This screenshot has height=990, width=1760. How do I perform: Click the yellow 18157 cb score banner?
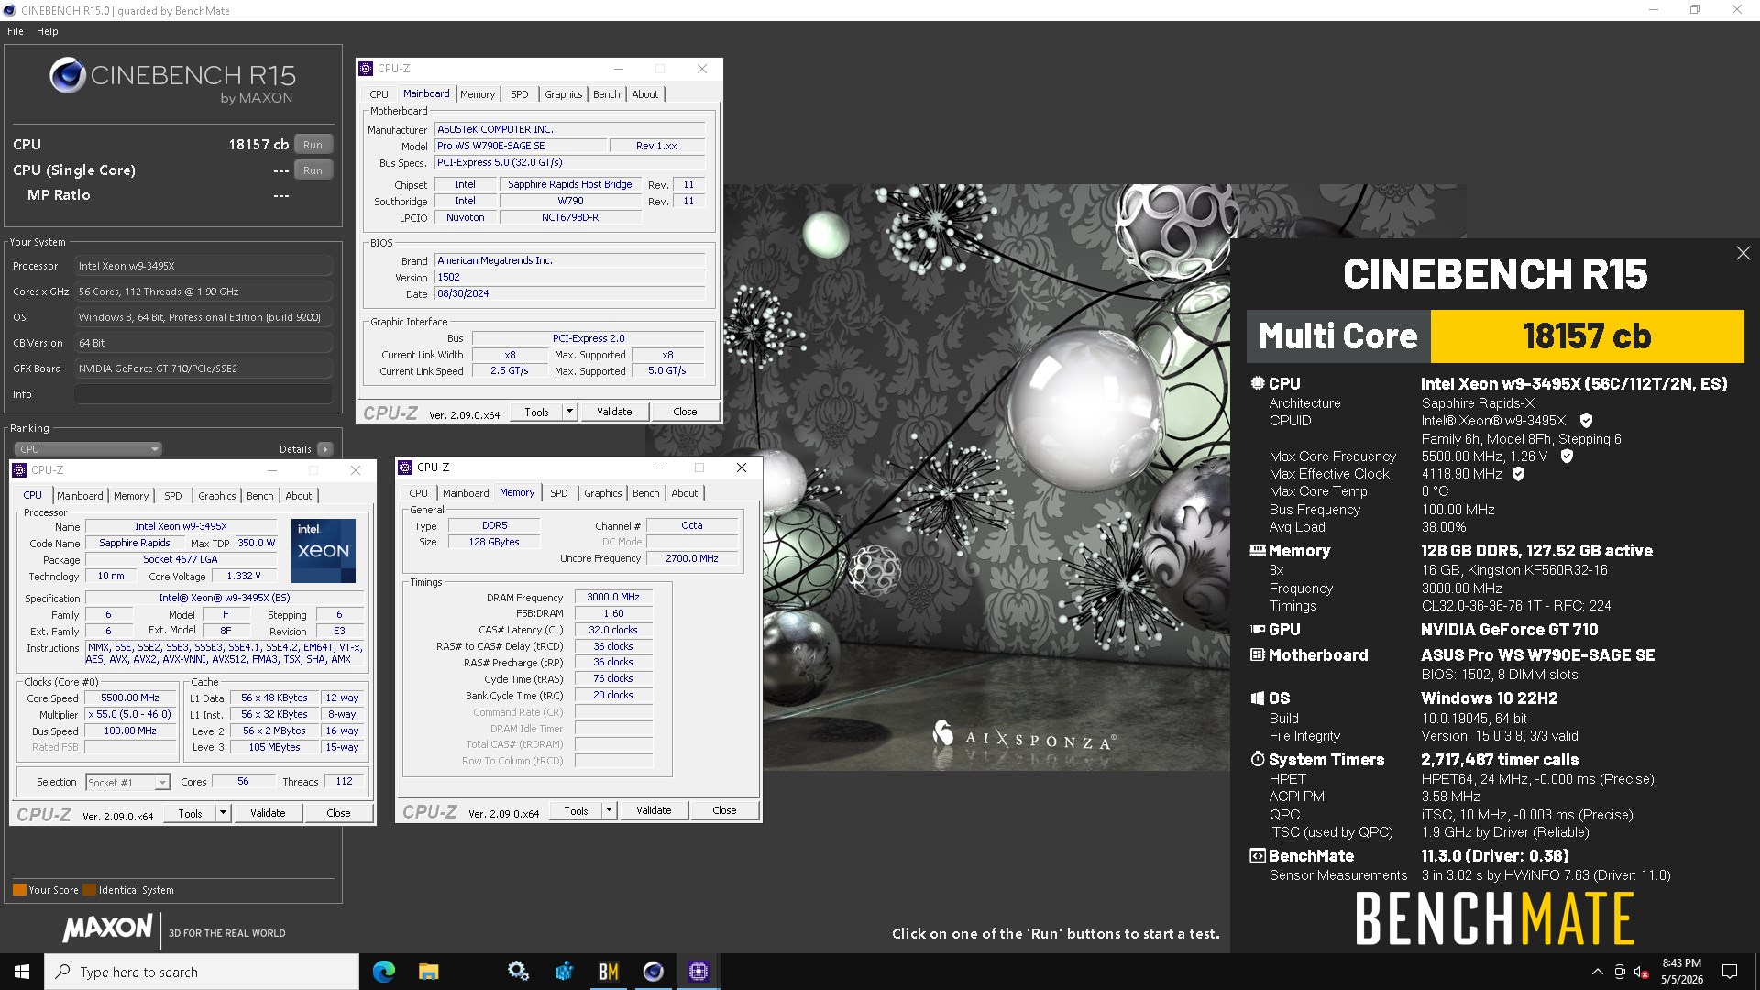[x=1587, y=336]
